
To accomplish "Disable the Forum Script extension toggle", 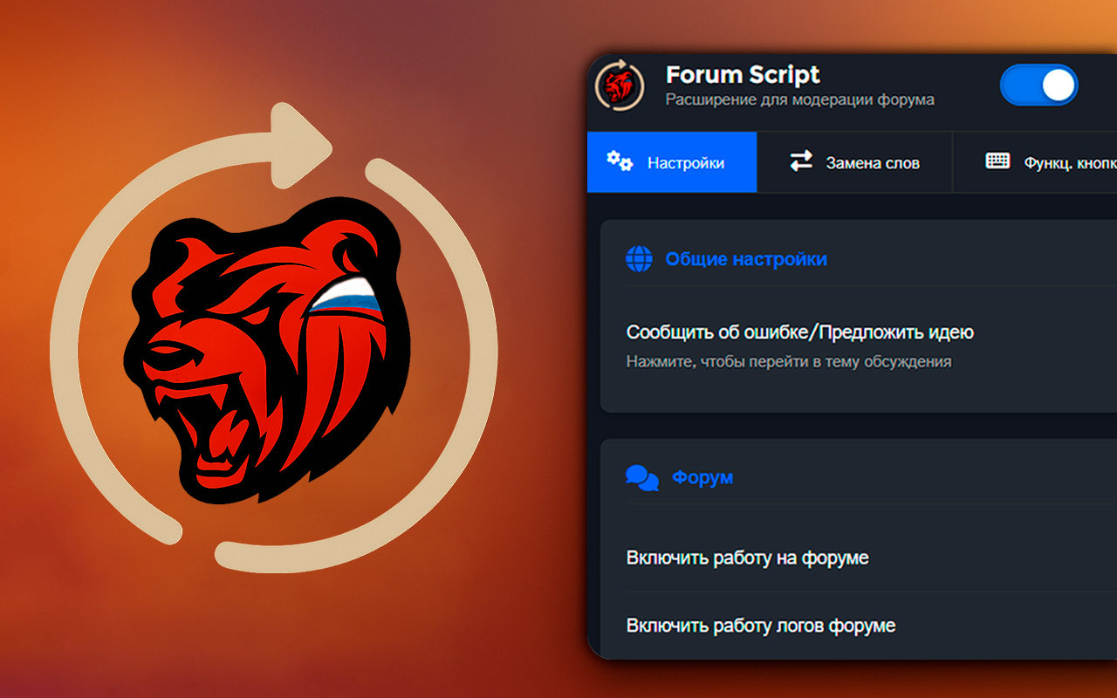I will tap(1038, 86).
